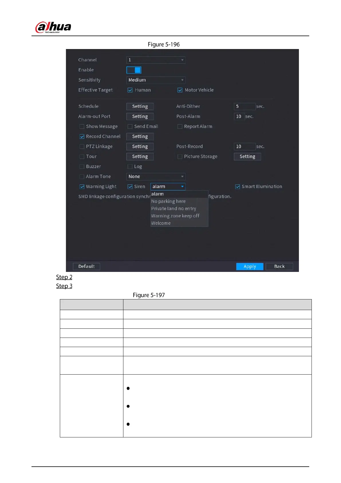
Task: Enable the Tour checkbox
Action: (82, 157)
